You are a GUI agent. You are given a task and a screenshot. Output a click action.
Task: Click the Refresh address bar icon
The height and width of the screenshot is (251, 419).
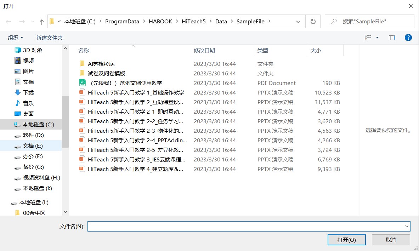313,22
